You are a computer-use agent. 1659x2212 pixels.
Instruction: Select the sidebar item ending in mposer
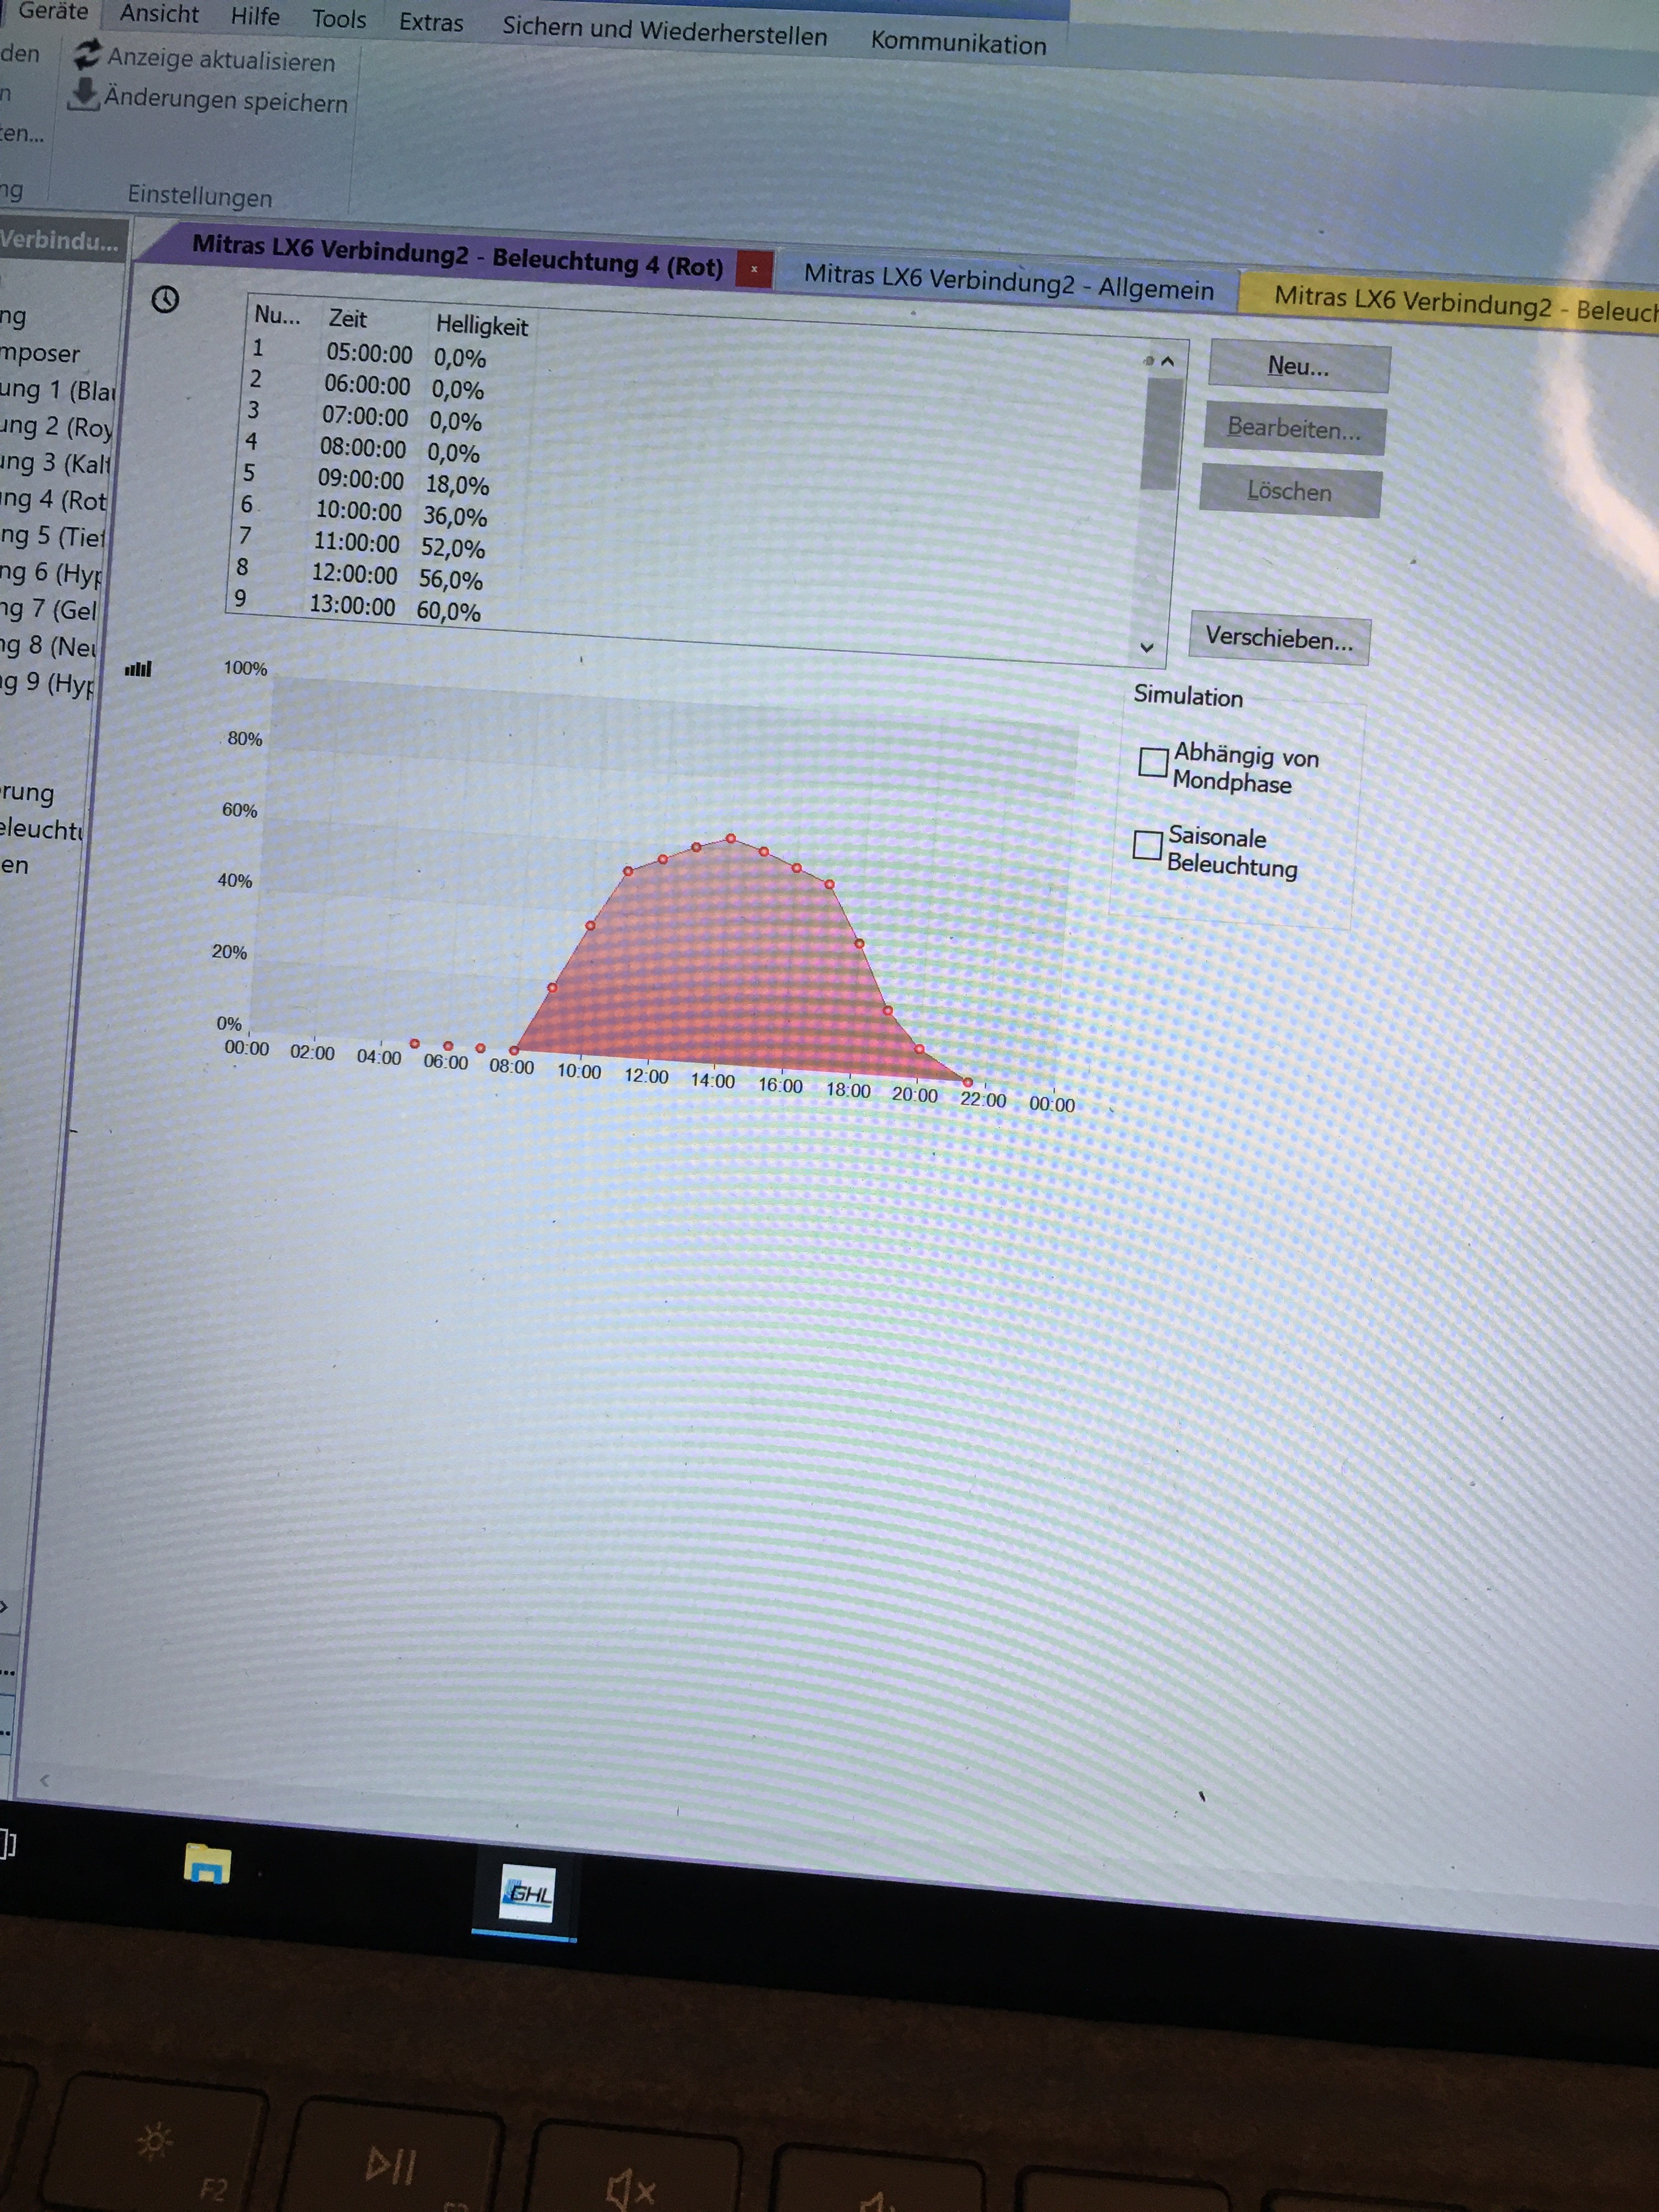click(x=40, y=354)
